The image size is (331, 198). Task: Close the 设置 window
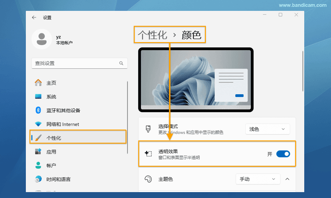pos(296,14)
